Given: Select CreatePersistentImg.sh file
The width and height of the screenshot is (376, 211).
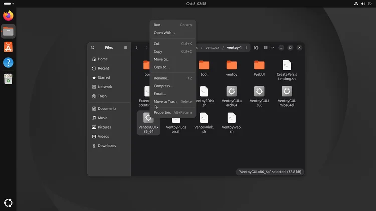Looking at the screenshot, I should pyautogui.click(x=287, y=70).
